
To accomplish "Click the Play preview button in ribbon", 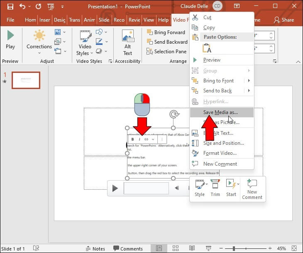I will coord(10,40).
